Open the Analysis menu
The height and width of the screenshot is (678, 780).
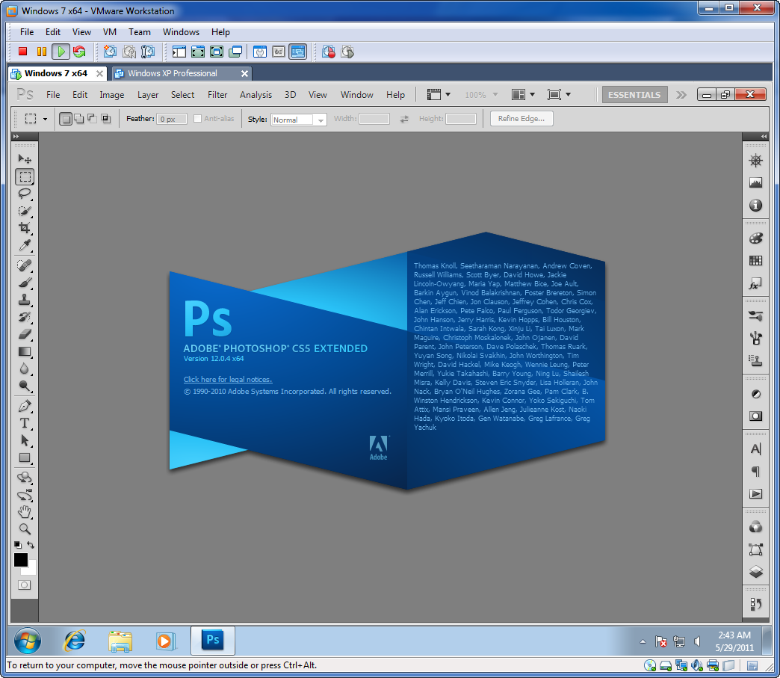[256, 95]
